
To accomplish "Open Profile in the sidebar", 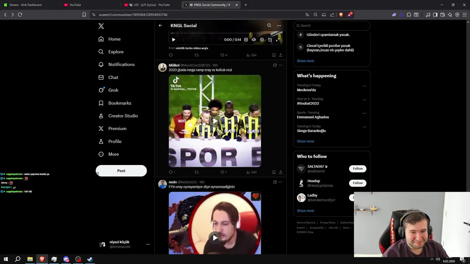I will click(110, 142).
